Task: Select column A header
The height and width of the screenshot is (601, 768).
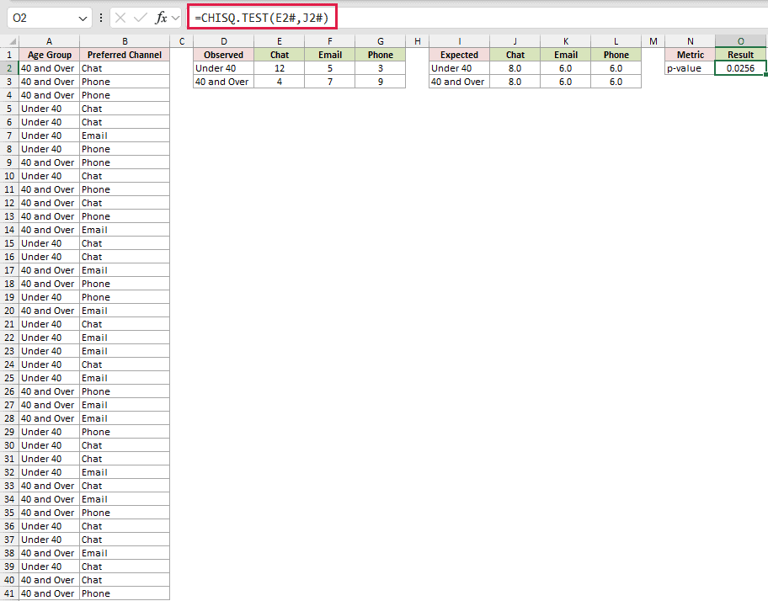Action: click(x=49, y=41)
